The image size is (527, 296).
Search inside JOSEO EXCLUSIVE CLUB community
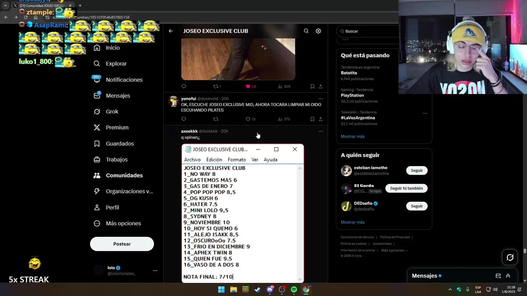[x=306, y=31]
